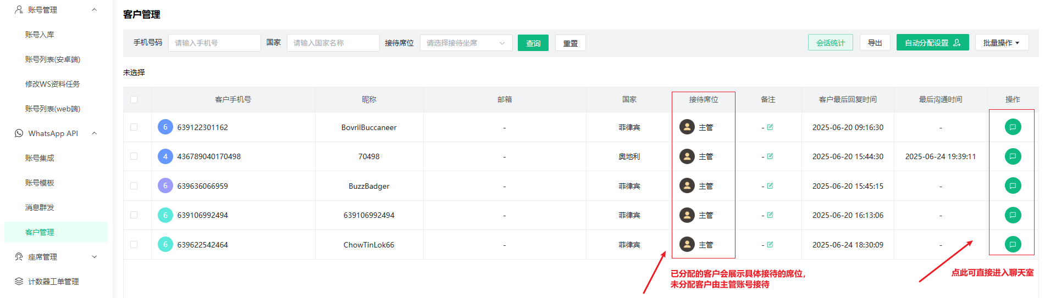Click the agent avatar in ChowTinLok66 row
The image size is (1045, 298).
687,244
